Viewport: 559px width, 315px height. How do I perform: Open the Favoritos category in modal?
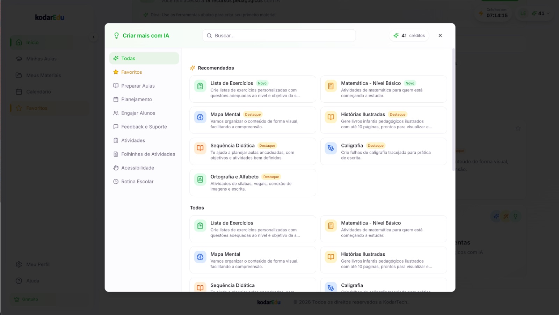click(144, 72)
